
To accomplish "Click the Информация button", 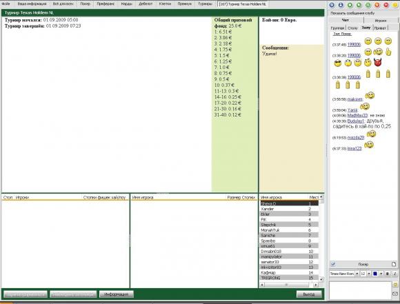I will coord(117,294).
